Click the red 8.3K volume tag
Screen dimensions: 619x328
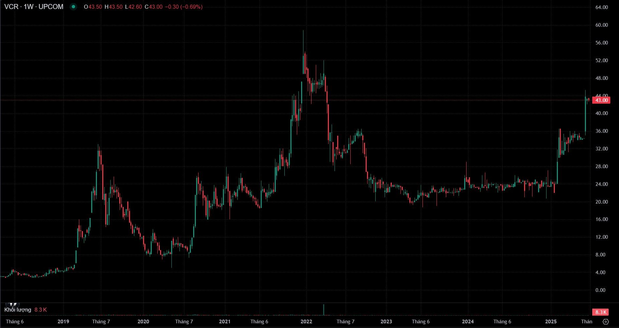[x=600, y=312]
